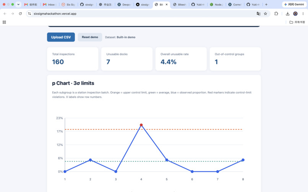Open the tab search dropdown arrow
Screen dimensions: 308x192
pos(18,4)
